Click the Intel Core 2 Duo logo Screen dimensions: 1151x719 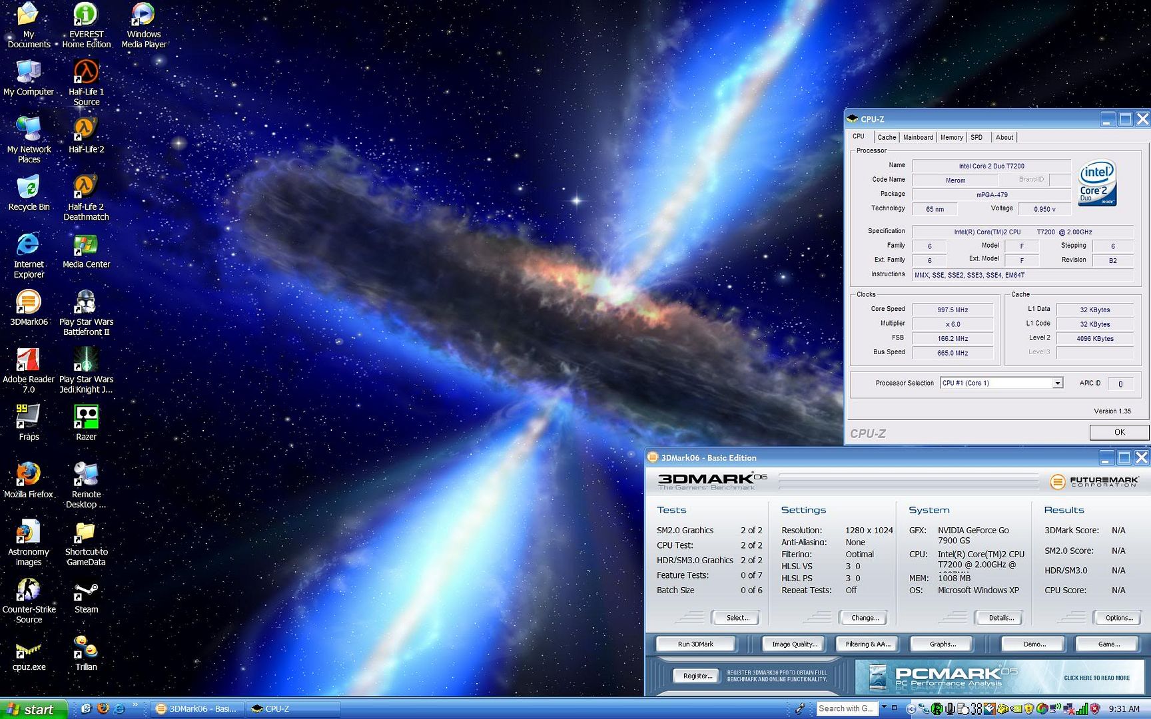tap(1097, 182)
